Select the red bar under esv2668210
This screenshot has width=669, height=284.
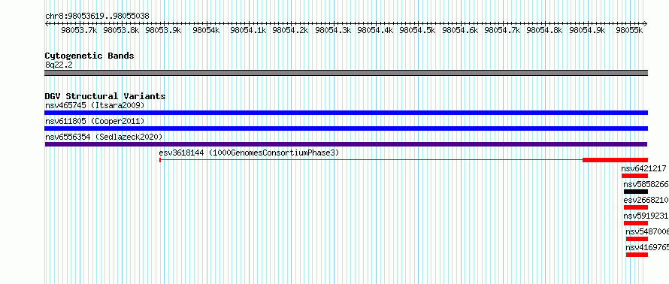click(x=636, y=207)
